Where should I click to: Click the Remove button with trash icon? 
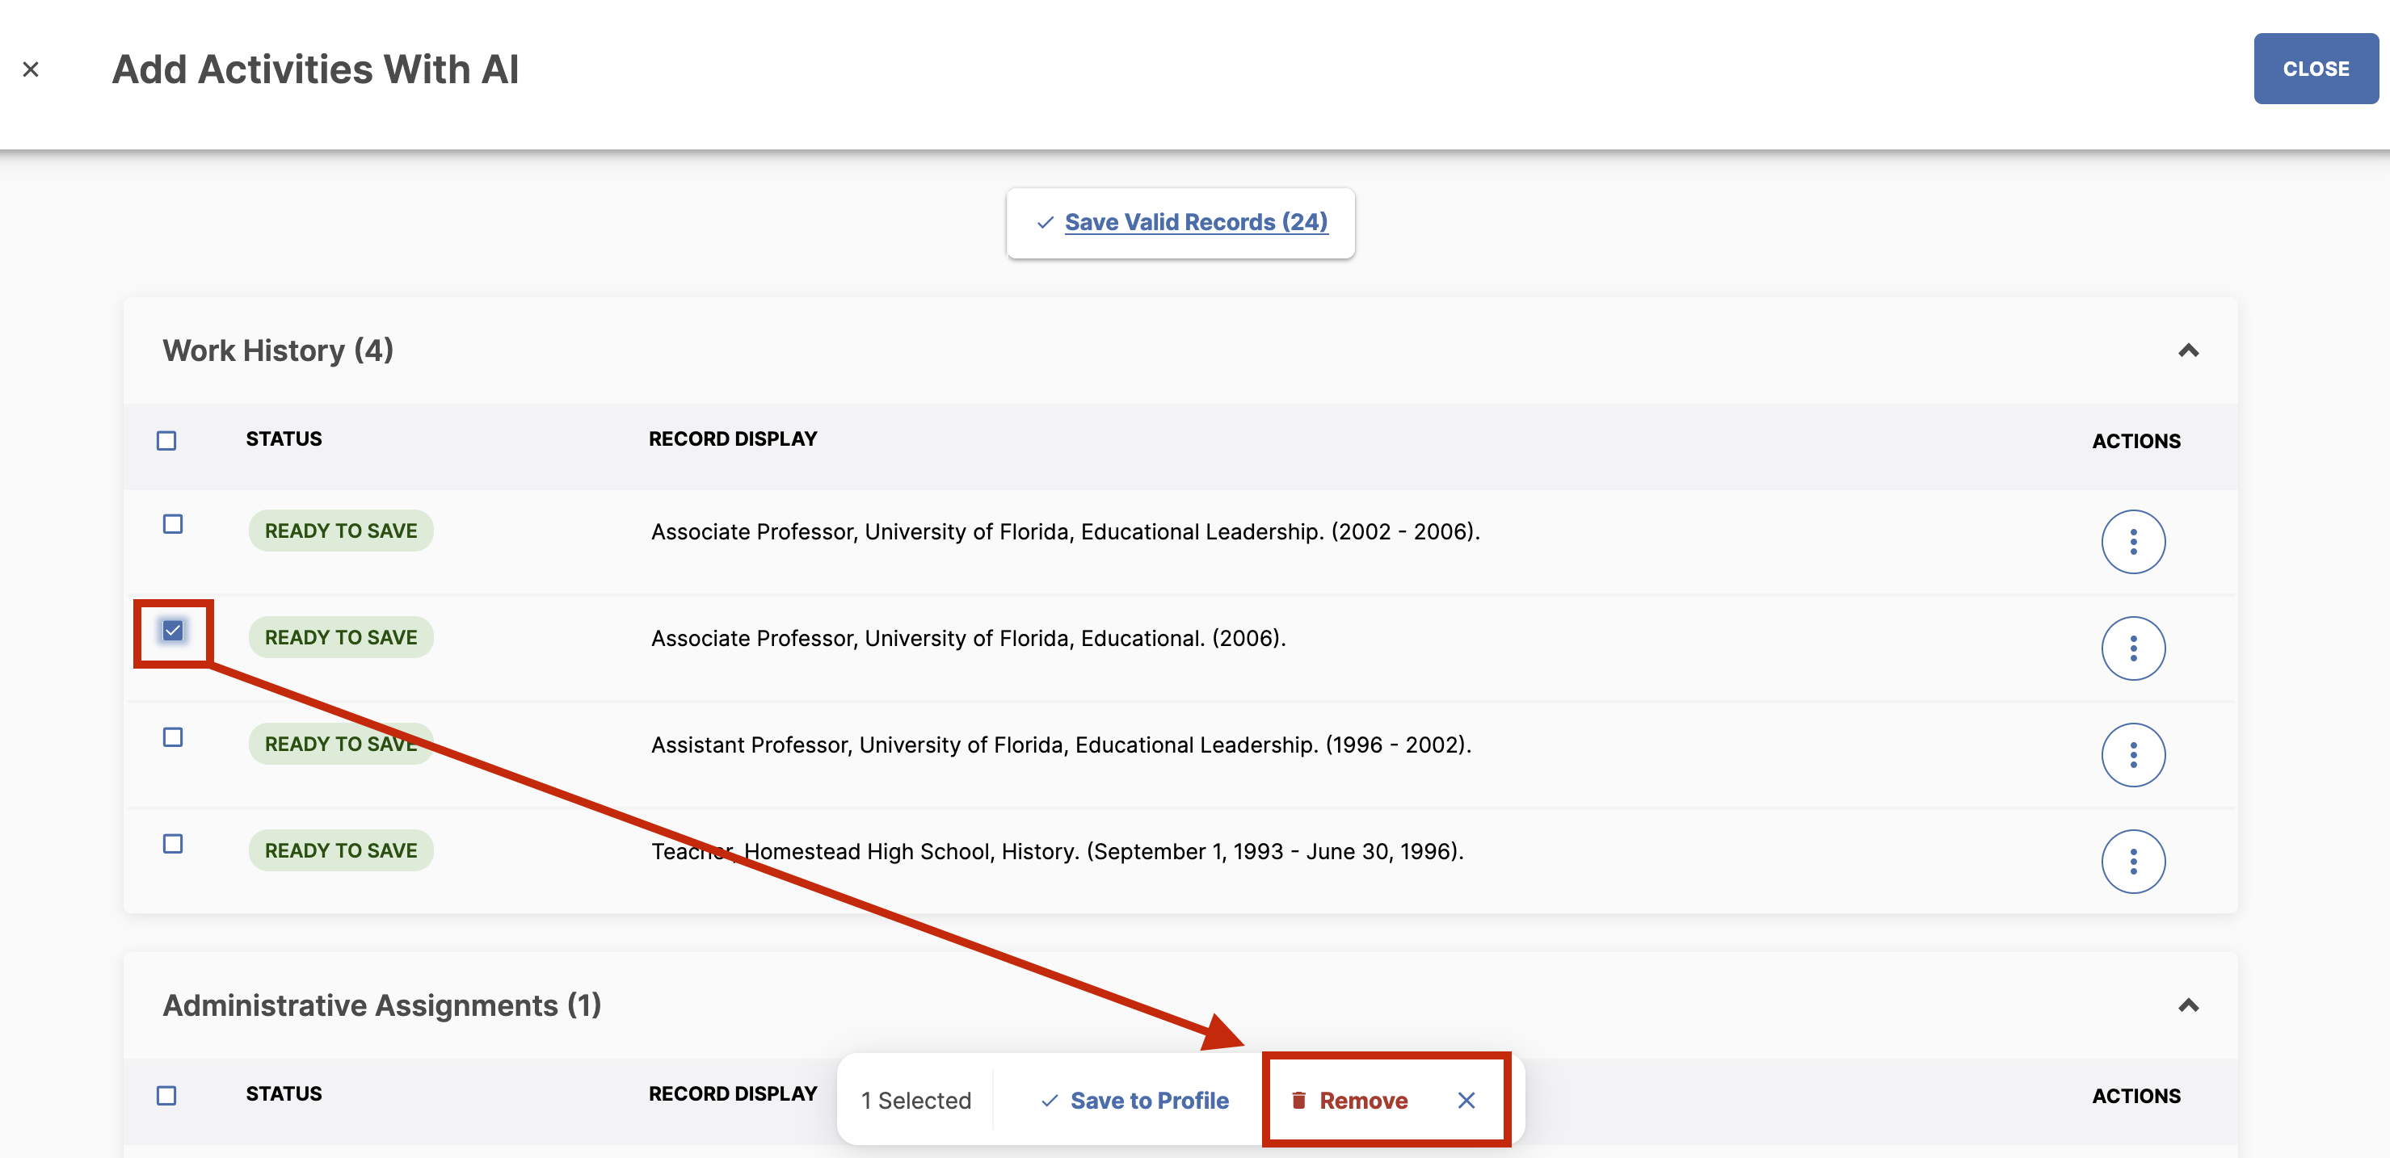(1349, 1101)
